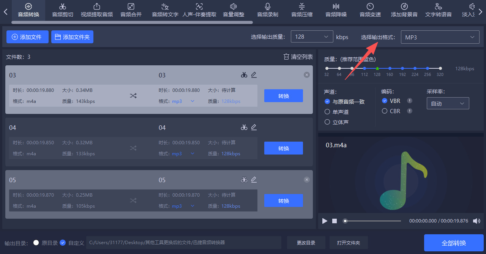
Task: Mute preview with speaker icon
Action: coord(477,221)
